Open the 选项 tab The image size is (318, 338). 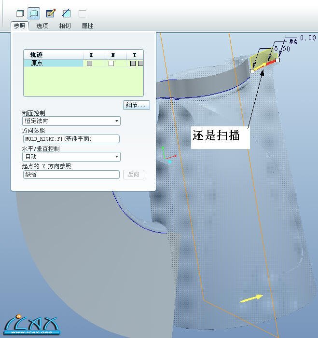42,26
